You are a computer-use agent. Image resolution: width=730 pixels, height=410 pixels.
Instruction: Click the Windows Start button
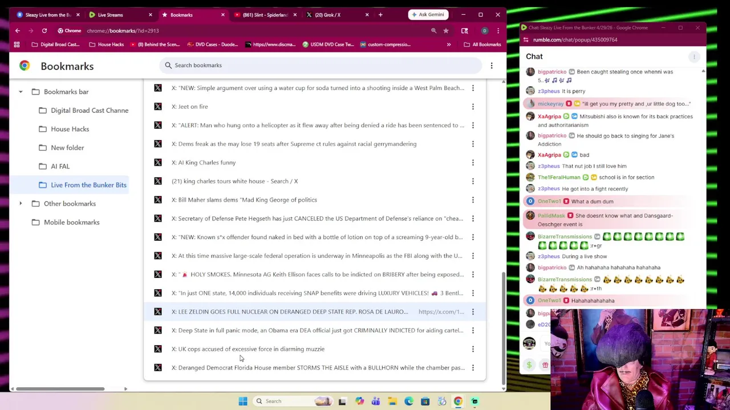[243, 401]
